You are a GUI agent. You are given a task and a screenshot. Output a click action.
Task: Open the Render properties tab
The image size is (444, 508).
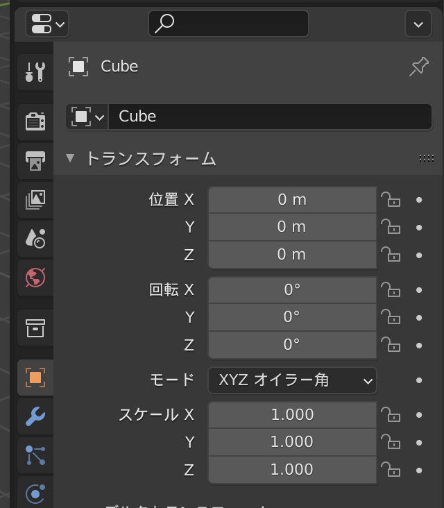coord(35,121)
